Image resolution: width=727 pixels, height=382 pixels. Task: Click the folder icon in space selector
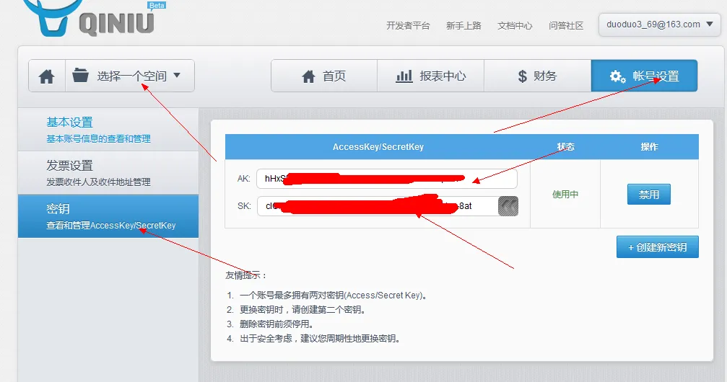point(80,75)
